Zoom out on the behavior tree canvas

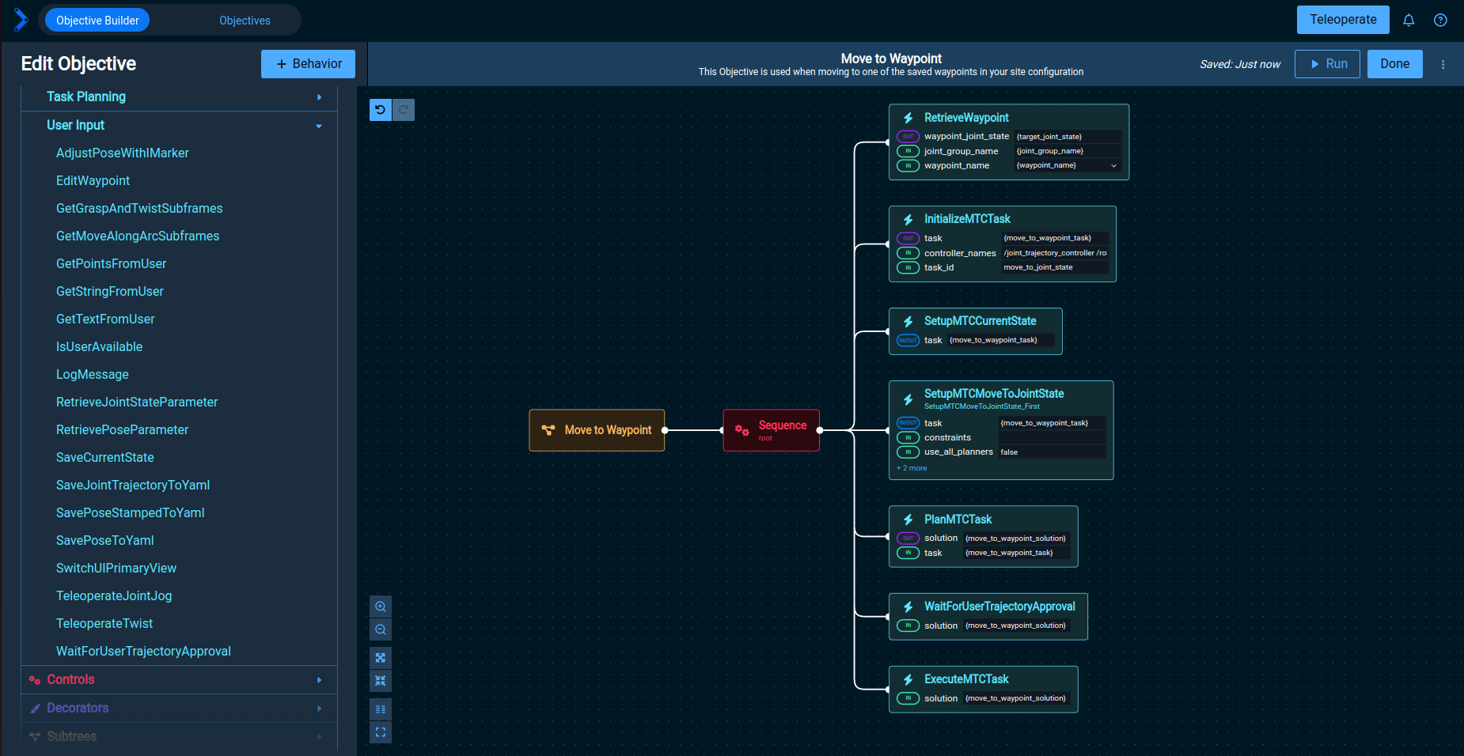[381, 629]
